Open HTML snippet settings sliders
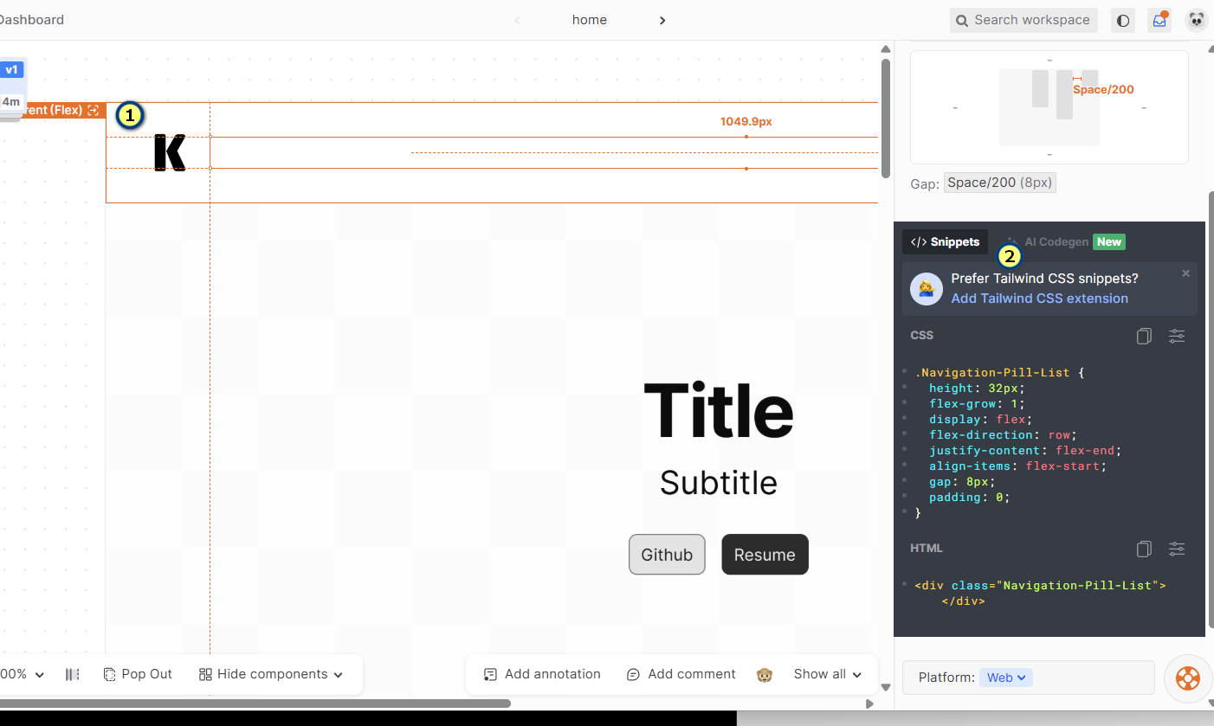1214x726 pixels. point(1176,549)
